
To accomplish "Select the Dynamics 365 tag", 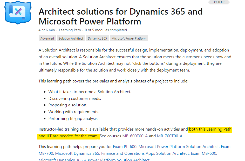I will coord(97,38).
